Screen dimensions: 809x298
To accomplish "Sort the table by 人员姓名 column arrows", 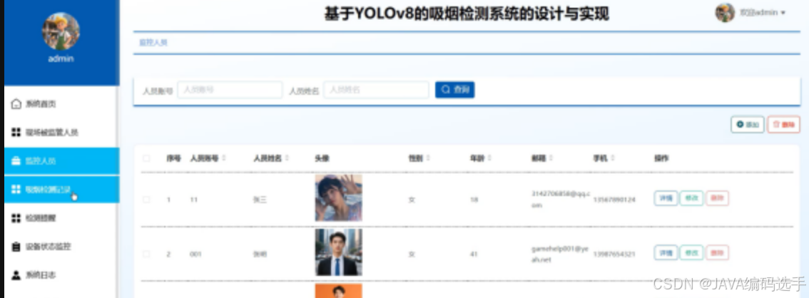I will tap(287, 158).
